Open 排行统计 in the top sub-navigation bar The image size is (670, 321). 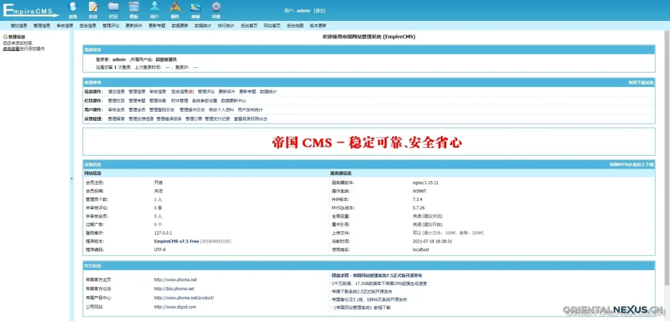click(x=226, y=25)
